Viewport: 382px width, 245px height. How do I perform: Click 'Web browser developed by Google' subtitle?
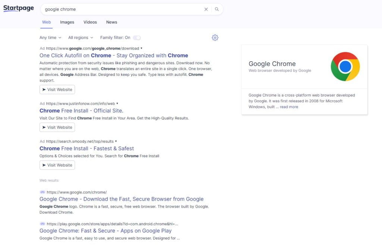click(x=280, y=71)
